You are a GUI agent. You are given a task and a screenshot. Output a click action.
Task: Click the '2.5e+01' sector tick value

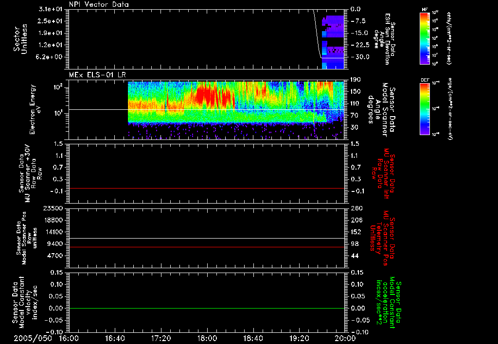51,21
